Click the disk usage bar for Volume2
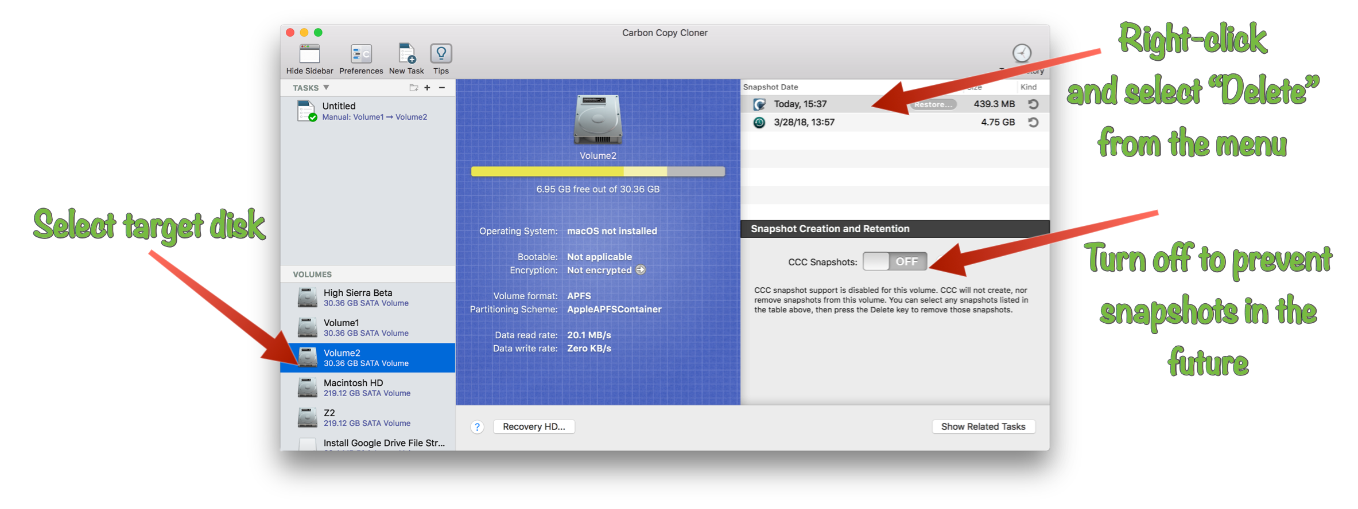 (597, 171)
